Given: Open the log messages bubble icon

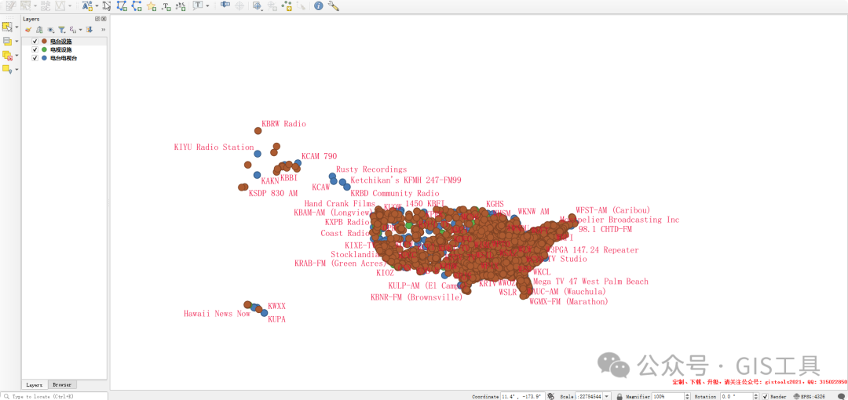Looking at the screenshot, I should (841, 396).
